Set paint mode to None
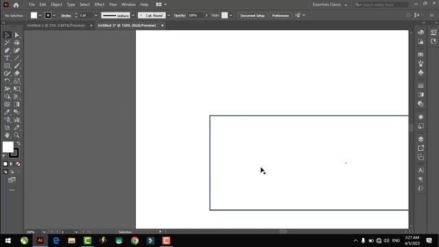Viewport: 439px width, 247px height. coord(19,164)
